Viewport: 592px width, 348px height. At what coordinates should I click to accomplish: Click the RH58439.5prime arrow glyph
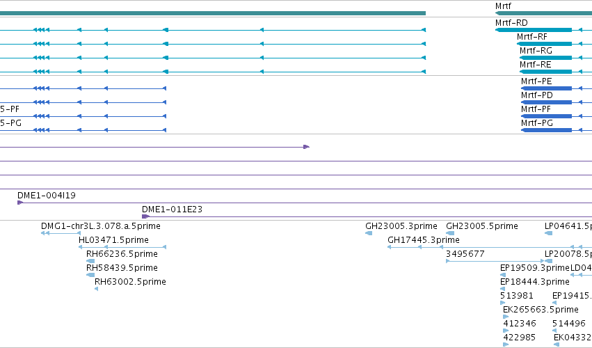90,275
